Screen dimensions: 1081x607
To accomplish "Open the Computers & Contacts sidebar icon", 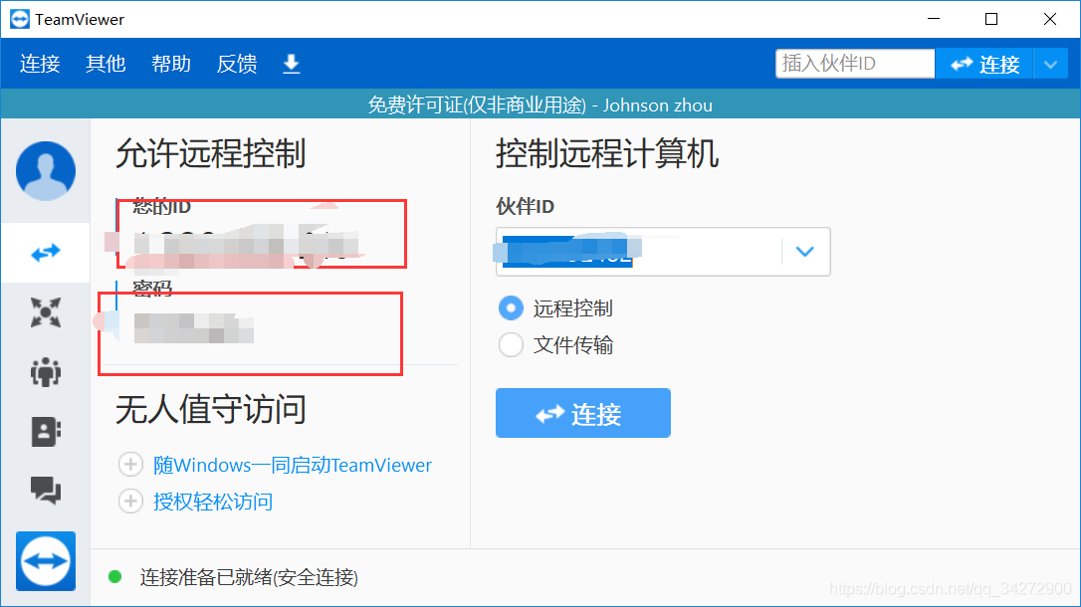I will (46, 432).
